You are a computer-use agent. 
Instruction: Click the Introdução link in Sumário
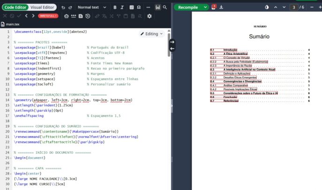[x=230, y=50]
